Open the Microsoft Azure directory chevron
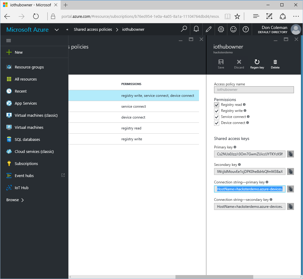Screen dimensions: 303x279 coord(57,29)
